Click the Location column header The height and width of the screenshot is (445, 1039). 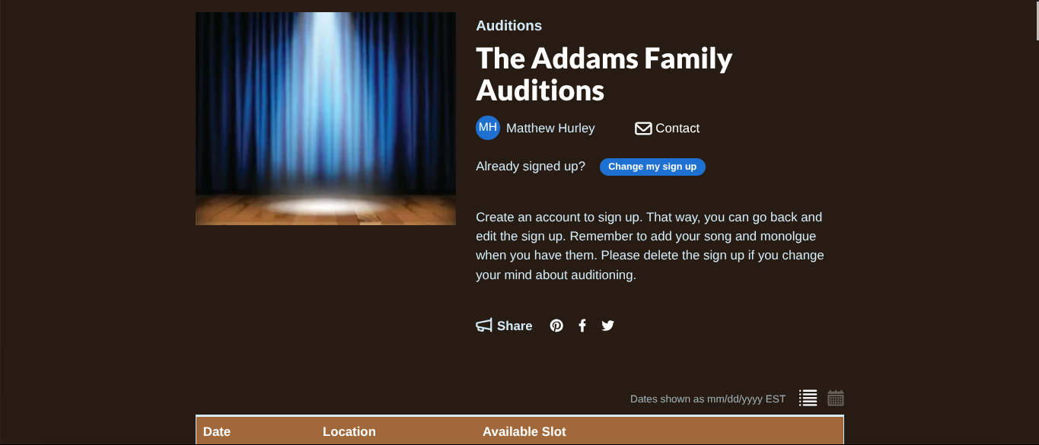click(349, 431)
